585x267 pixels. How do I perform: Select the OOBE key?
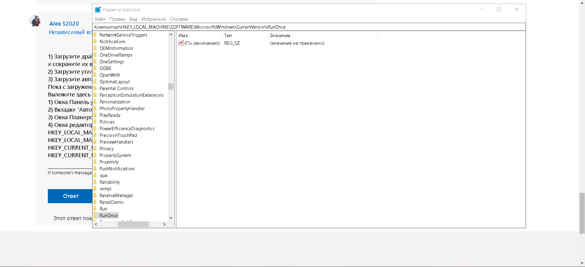105,68
